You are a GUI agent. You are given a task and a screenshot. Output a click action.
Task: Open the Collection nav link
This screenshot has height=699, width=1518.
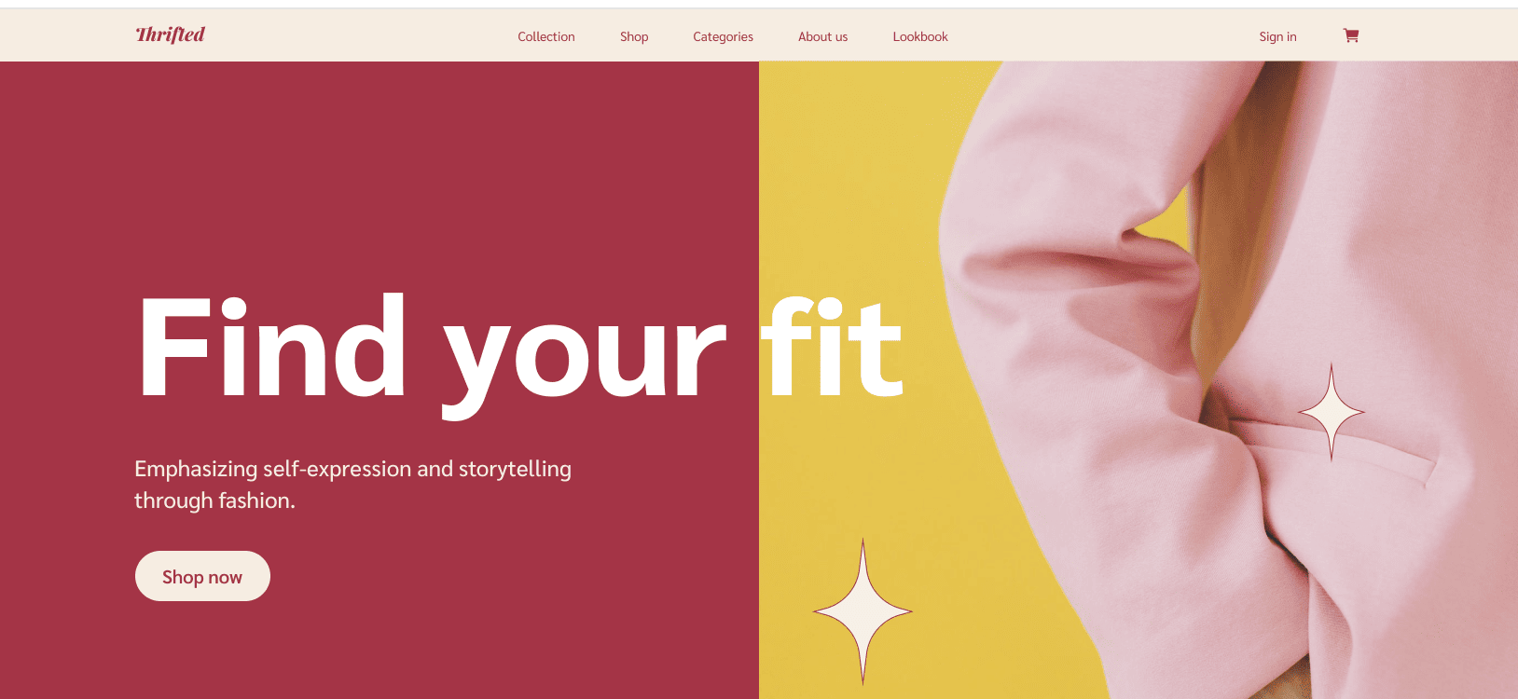coord(546,36)
